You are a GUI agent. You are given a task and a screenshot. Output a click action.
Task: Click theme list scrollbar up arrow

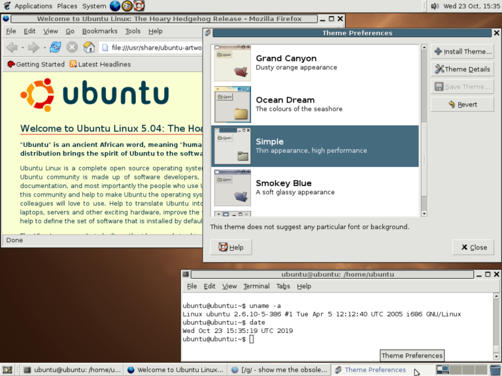[x=424, y=47]
